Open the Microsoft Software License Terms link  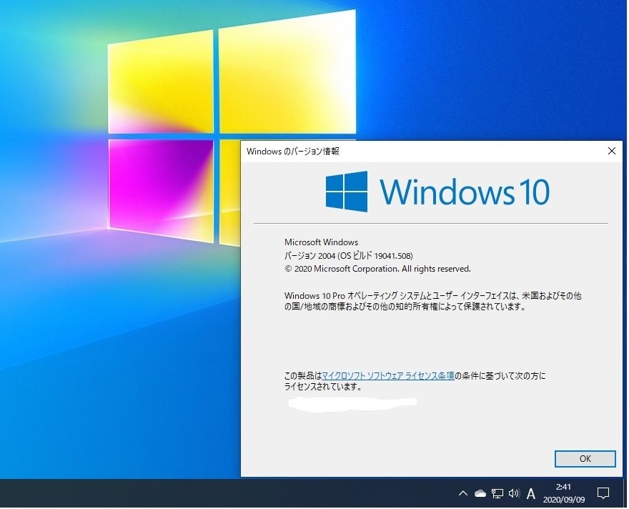pos(389,377)
